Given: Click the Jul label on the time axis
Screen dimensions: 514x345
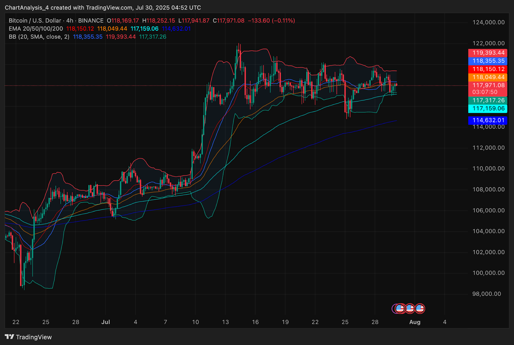Looking at the screenshot, I should 106,322.
